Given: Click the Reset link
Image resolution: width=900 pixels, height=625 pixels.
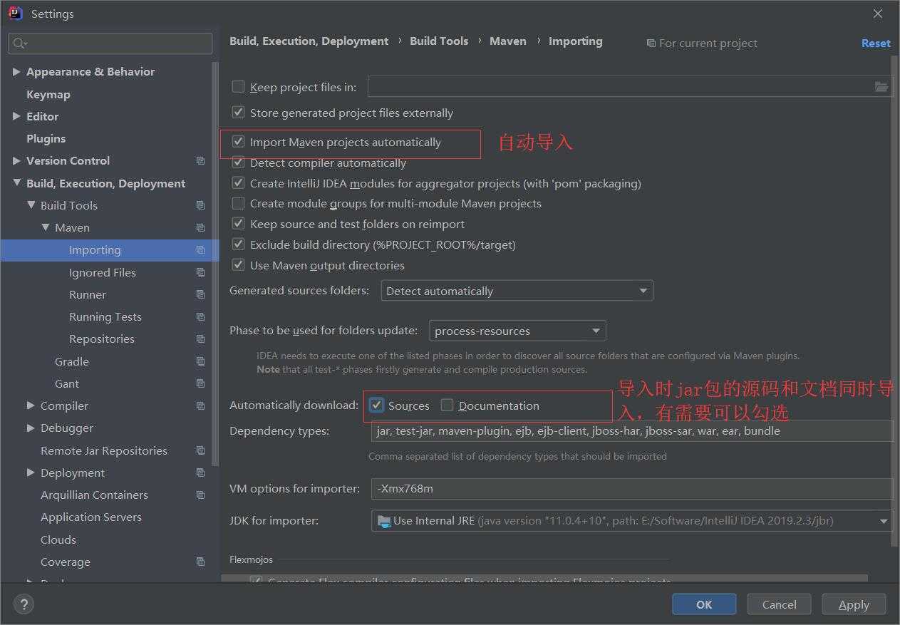Looking at the screenshot, I should coord(876,43).
